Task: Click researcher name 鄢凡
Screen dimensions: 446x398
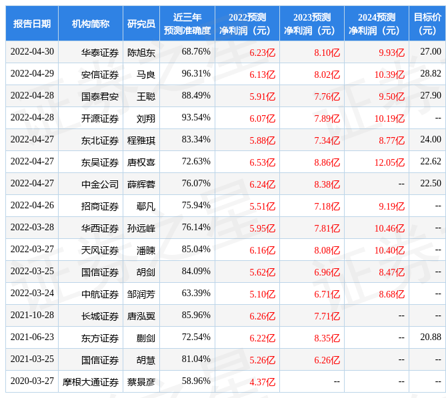Action: [x=146, y=206]
